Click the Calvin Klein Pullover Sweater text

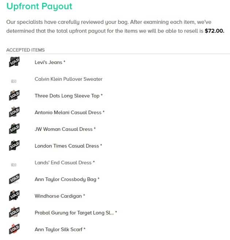69,79
